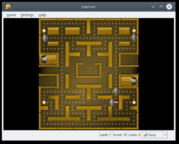
Task: Click the top-left energizer power pellet
Action: [x=44, y=31]
